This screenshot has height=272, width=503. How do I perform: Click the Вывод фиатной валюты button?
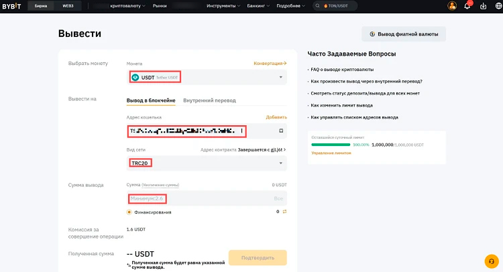point(404,34)
